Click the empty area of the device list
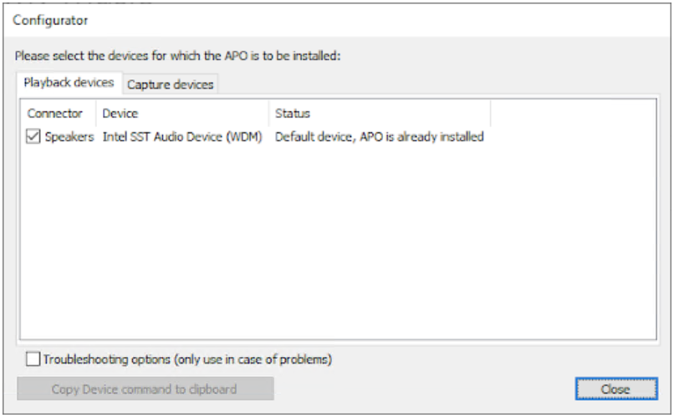Screen dimensions: 674x418 pyautogui.click(x=334, y=251)
